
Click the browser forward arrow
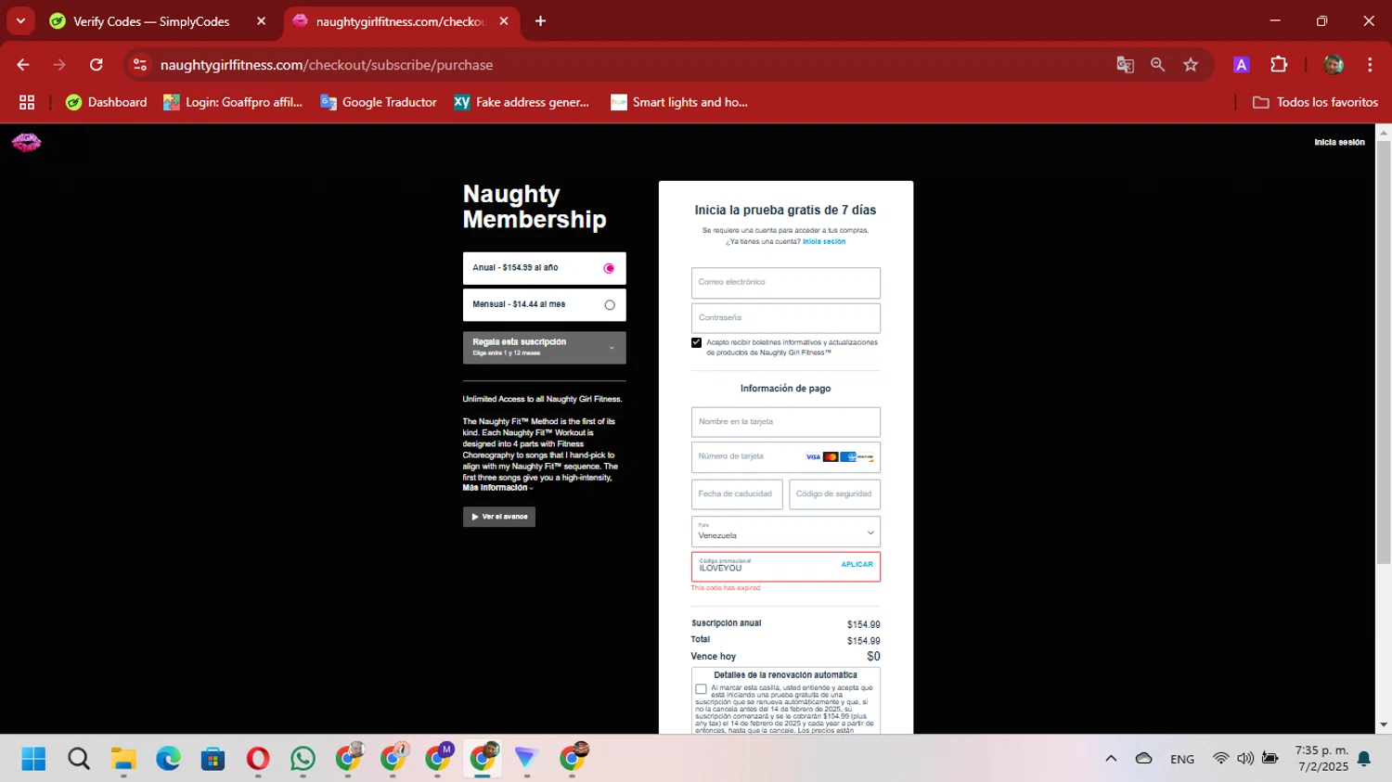(59, 65)
